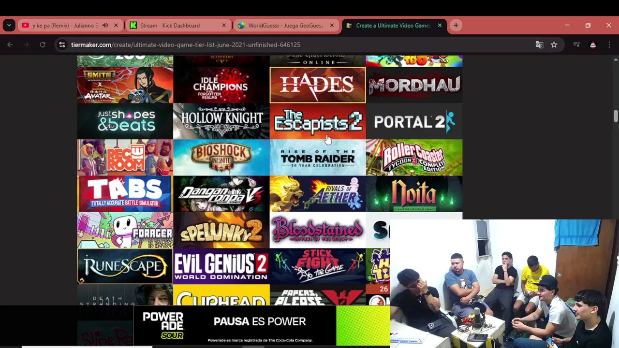Translate this page icon

click(539, 44)
